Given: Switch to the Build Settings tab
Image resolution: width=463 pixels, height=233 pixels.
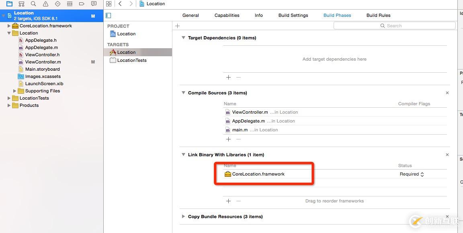Looking at the screenshot, I should pyautogui.click(x=293, y=15).
